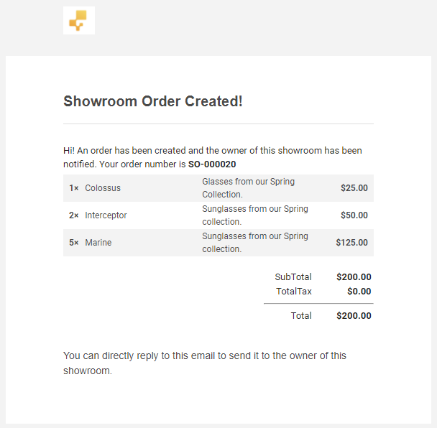Click the 2× quantity for Interceptor
The width and height of the screenshot is (437, 428).
coord(74,215)
